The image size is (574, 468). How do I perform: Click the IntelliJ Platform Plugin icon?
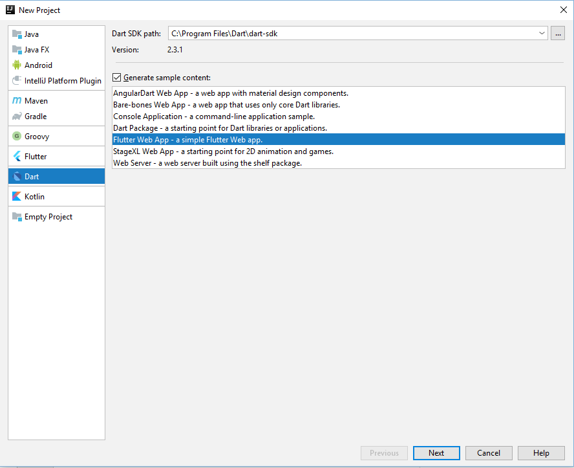click(17, 80)
